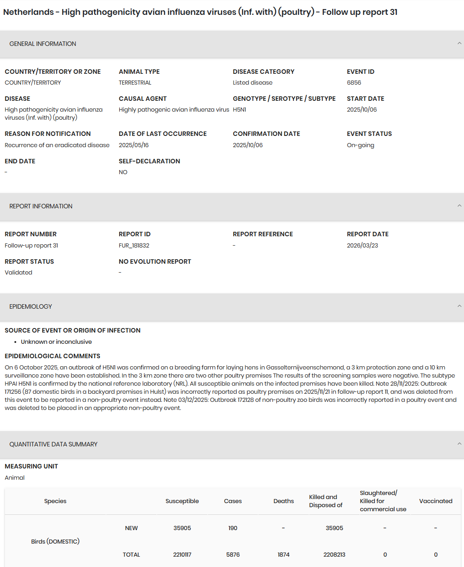This screenshot has height=567, width=464.
Task: Click the Vaccinated column header
Action: click(x=436, y=501)
